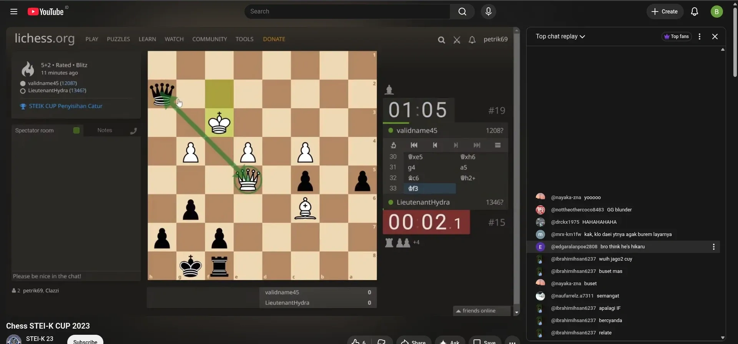
Task: Activate voice search microphone
Action: click(x=489, y=12)
